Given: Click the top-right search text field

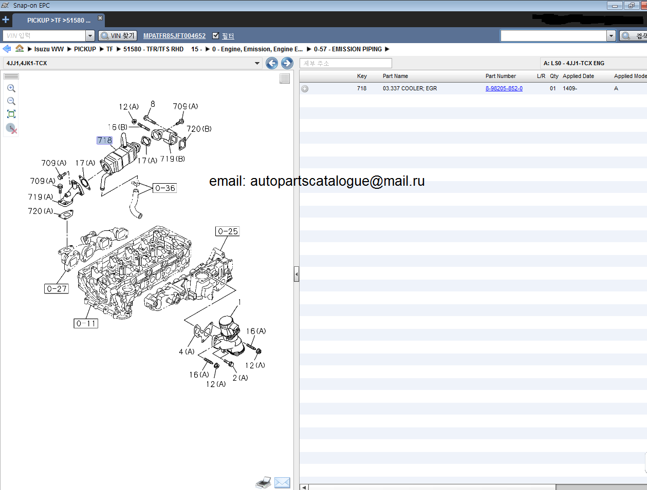Looking at the screenshot, I should (553, 35).
